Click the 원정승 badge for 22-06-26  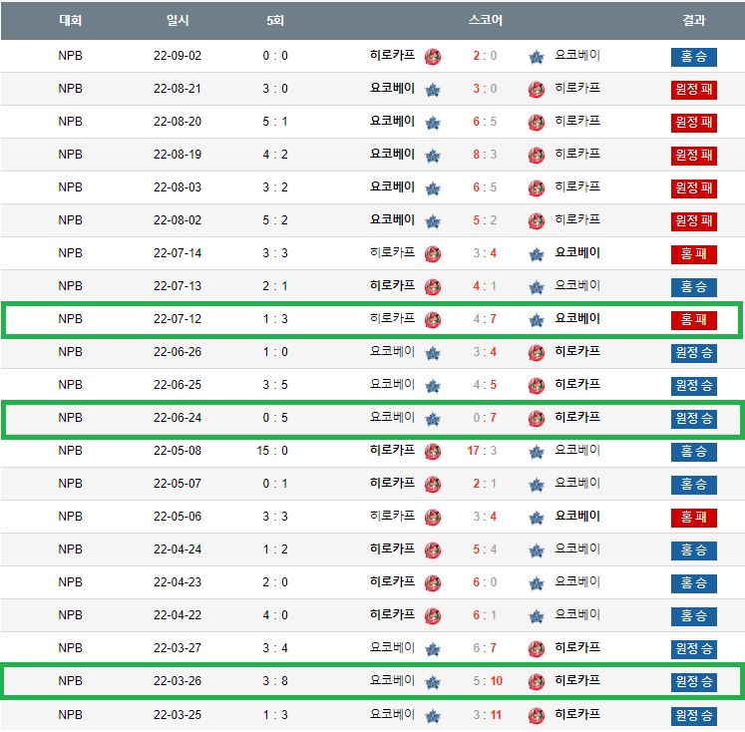[693, 353]
